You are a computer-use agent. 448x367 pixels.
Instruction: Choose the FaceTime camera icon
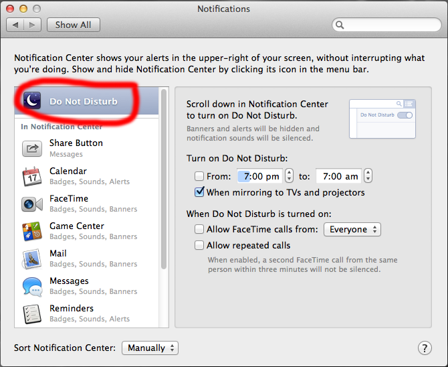pos(32,204)
